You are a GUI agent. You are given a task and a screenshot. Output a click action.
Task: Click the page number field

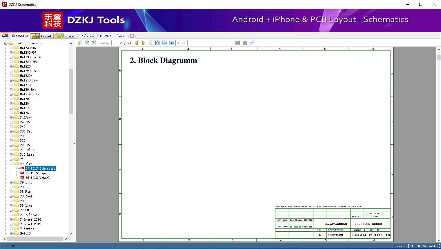pos(117,43)
